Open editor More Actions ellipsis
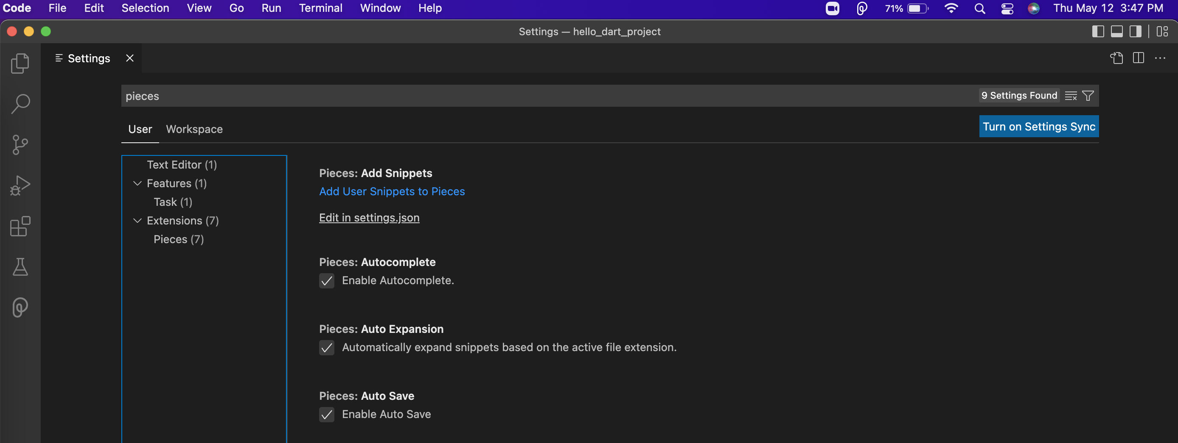This screenshot has height=443, width=1178. click(1160, 58)
